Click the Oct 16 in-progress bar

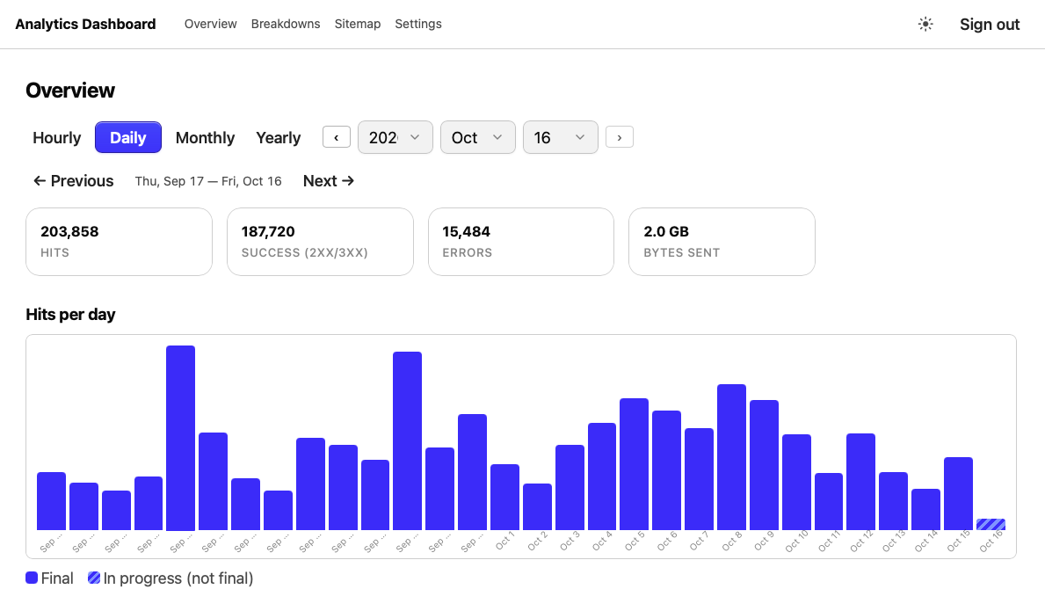(991, 524)
